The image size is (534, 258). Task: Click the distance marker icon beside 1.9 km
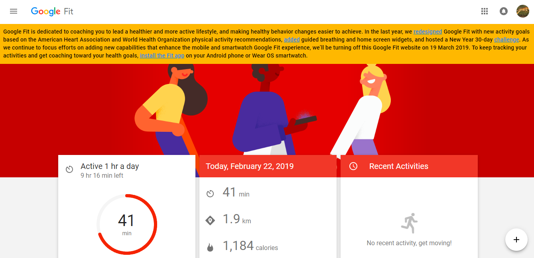click(211, 219)
